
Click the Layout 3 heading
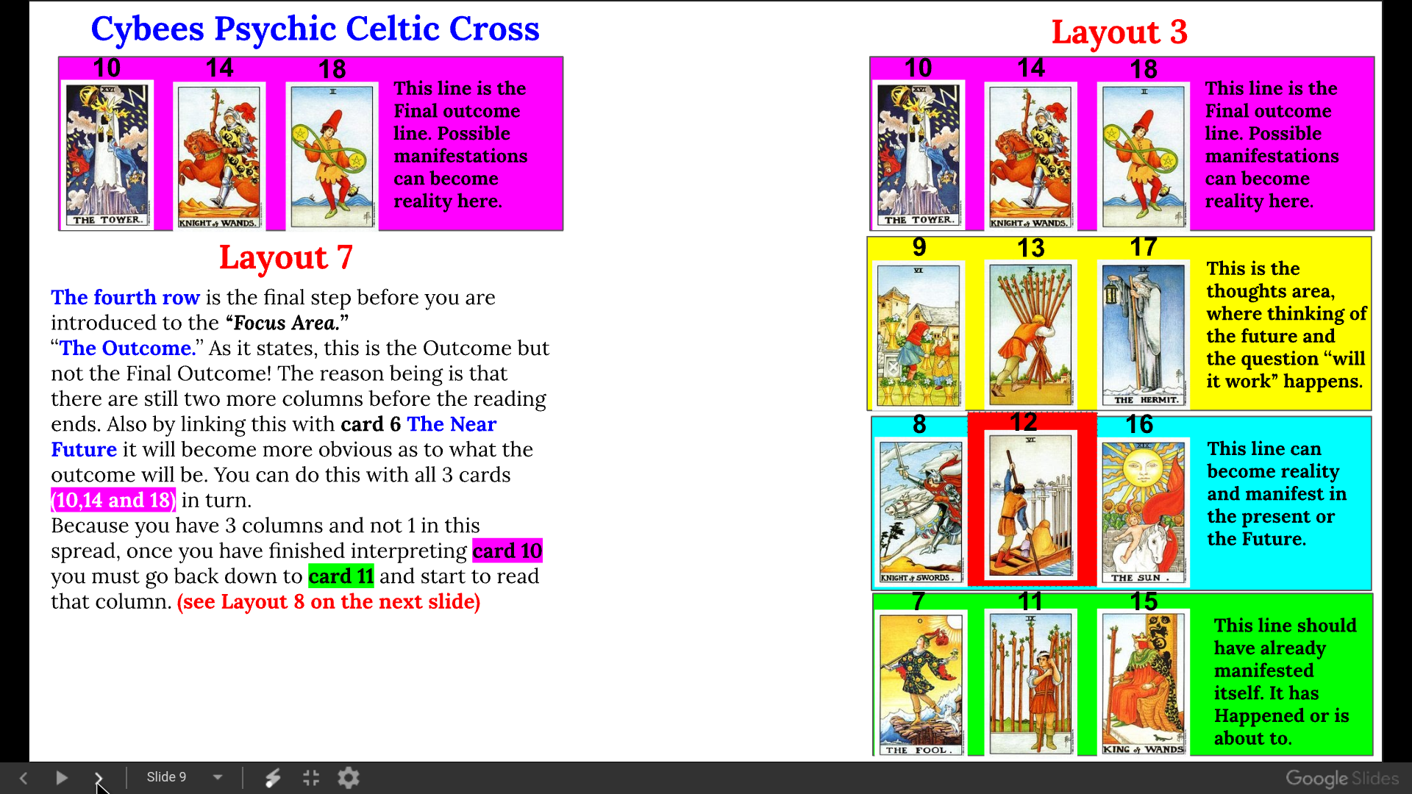coord(1119,32)
